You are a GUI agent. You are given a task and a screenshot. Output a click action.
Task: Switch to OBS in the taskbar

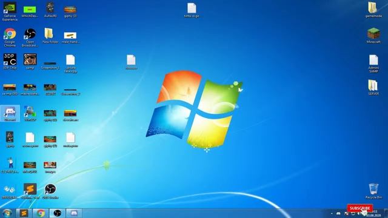[x=58, y=213]
